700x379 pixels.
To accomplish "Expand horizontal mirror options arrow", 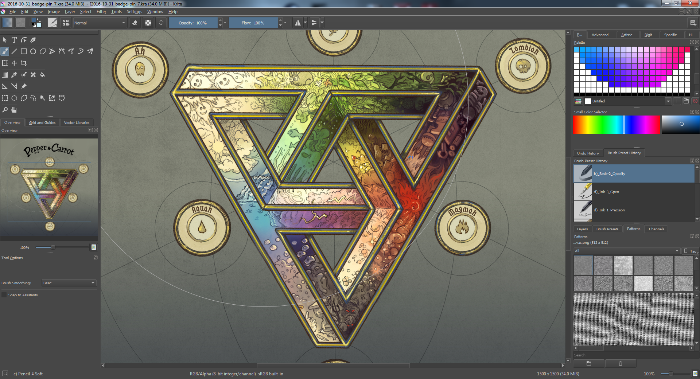I will (306, 23).
